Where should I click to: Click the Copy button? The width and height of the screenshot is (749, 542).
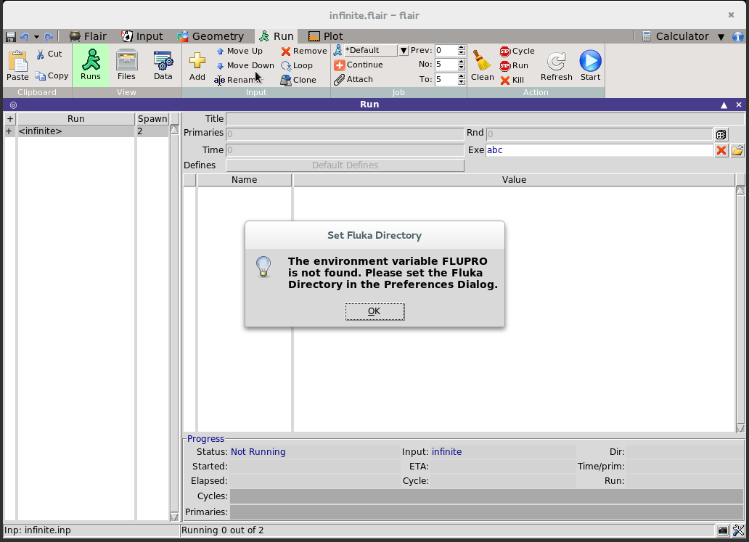click(52, 75)
